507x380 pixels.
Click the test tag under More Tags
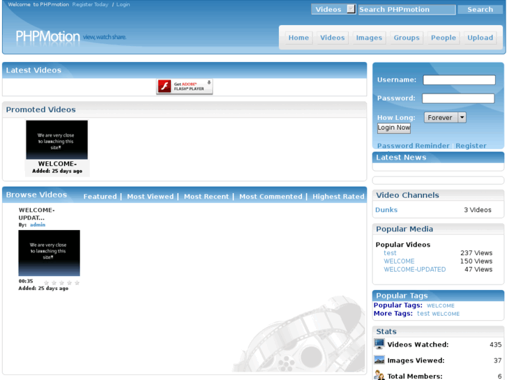coord(423,313)
